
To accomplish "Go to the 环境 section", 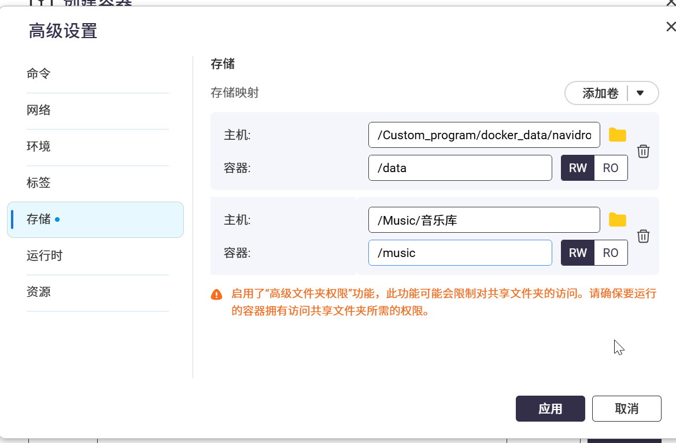I will click(x=39, y=147).
